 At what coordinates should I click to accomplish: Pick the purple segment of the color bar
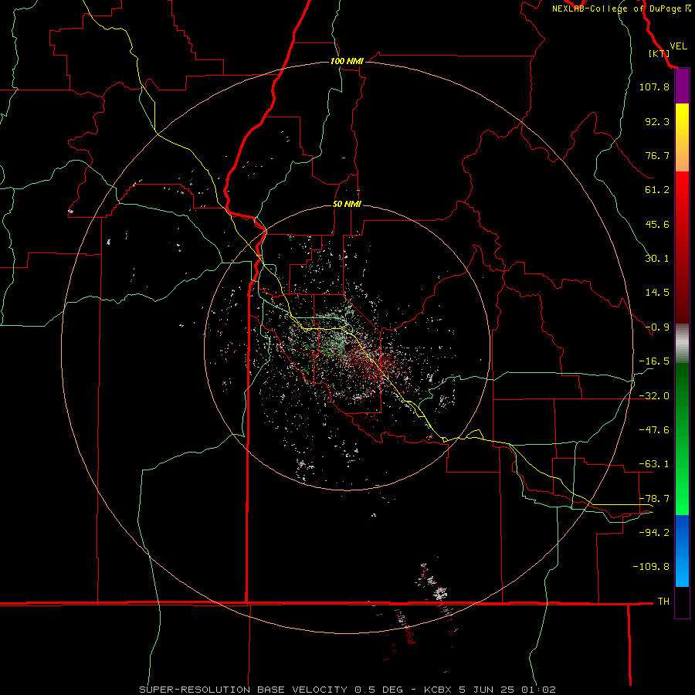(x=682, y=86)
